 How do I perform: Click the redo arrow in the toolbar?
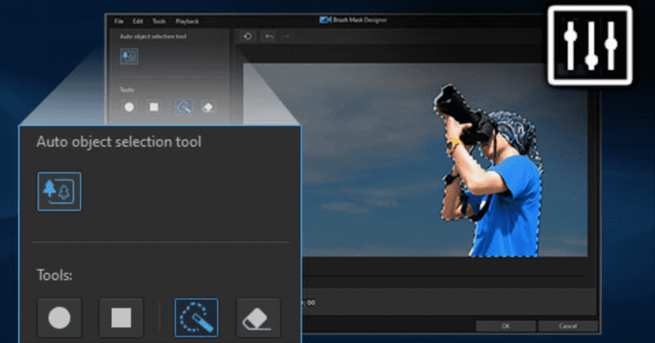point(286,36)
